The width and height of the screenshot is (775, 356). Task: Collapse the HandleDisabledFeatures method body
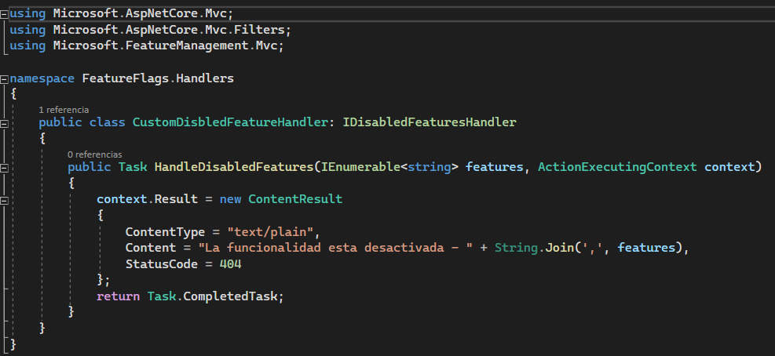5,169
